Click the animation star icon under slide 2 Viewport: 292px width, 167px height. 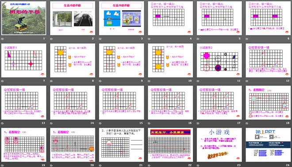(51, 39)
